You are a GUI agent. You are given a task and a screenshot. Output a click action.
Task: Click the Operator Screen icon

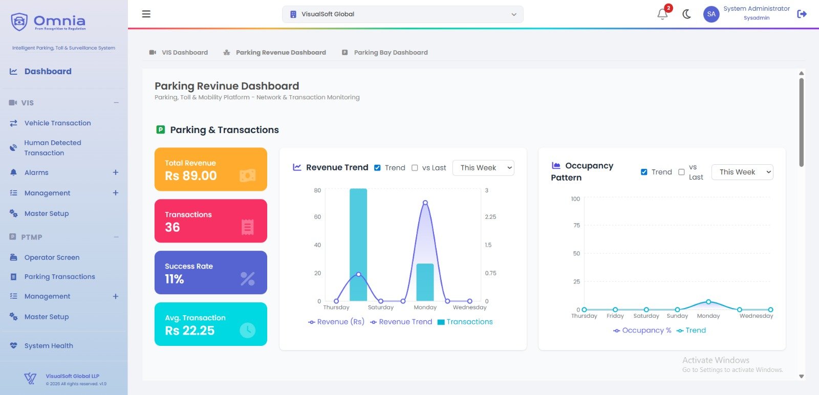tap(13, 257)
